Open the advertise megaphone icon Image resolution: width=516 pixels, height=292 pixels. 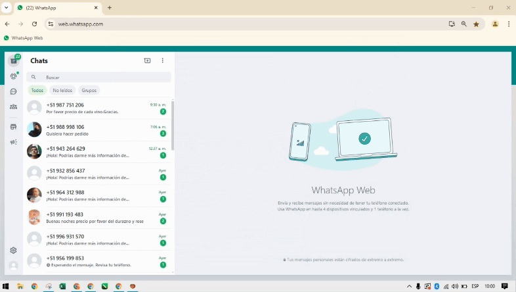point(13,141)
